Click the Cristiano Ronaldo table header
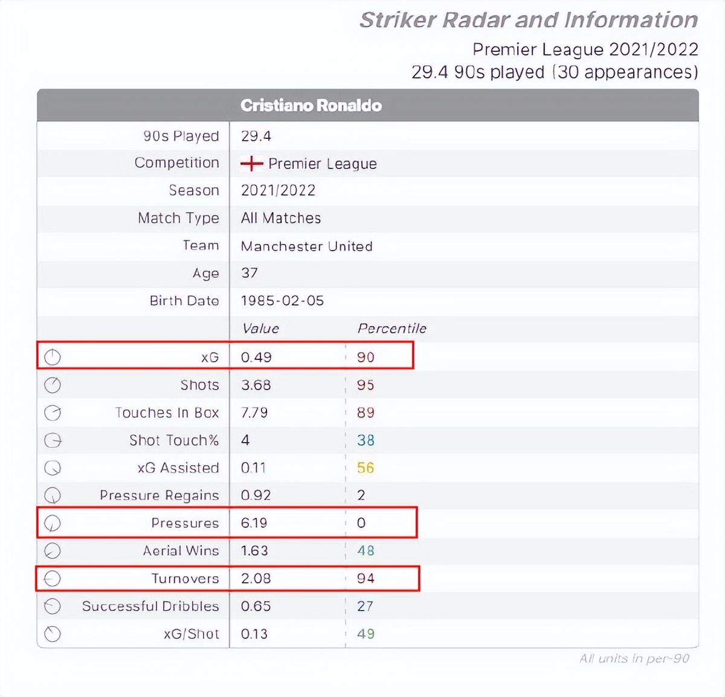The image size is (725, 697). point(311,106)
